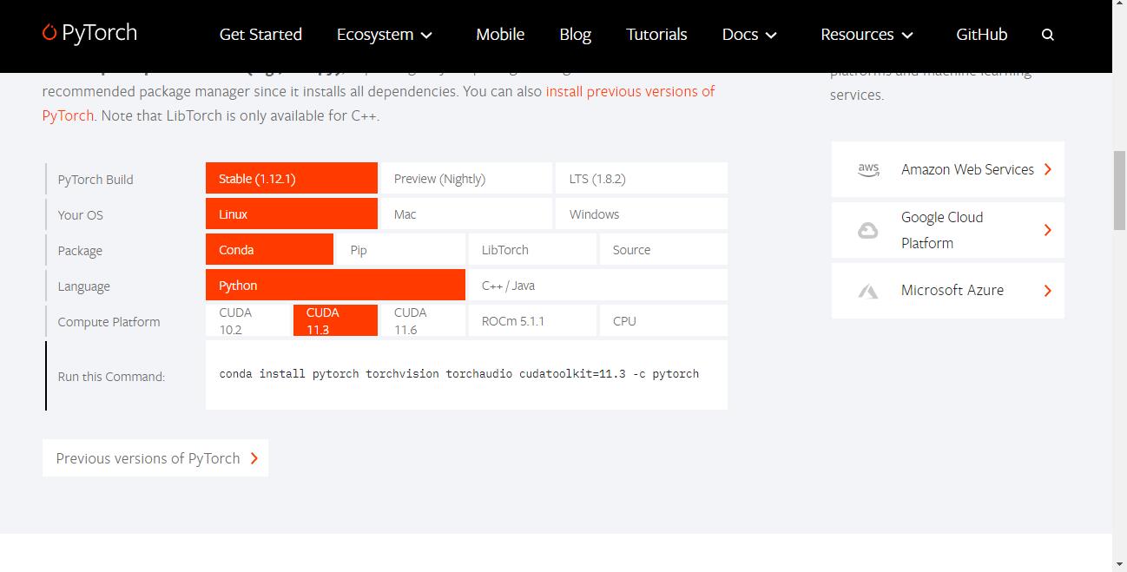Image resolution: width=1127 pixels, height=572 pixels.
Task: Click the arrow next to Google Cloud Platform
Action: (1047, 230)
